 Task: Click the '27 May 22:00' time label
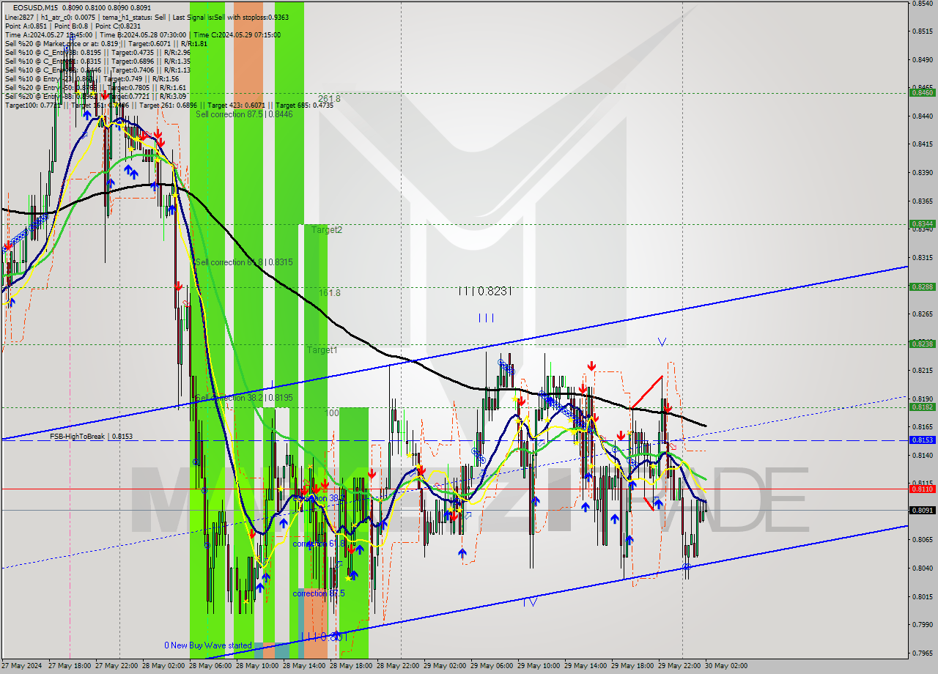(x=117, y=666)
